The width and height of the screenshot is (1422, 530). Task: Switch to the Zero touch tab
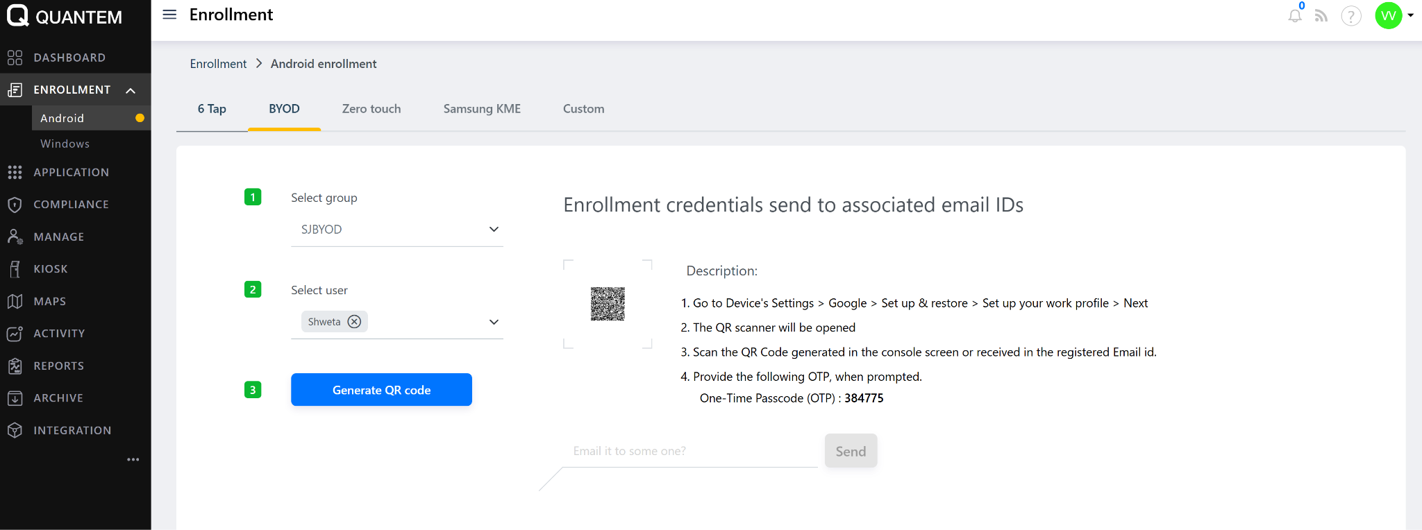[x=371, y=109]
